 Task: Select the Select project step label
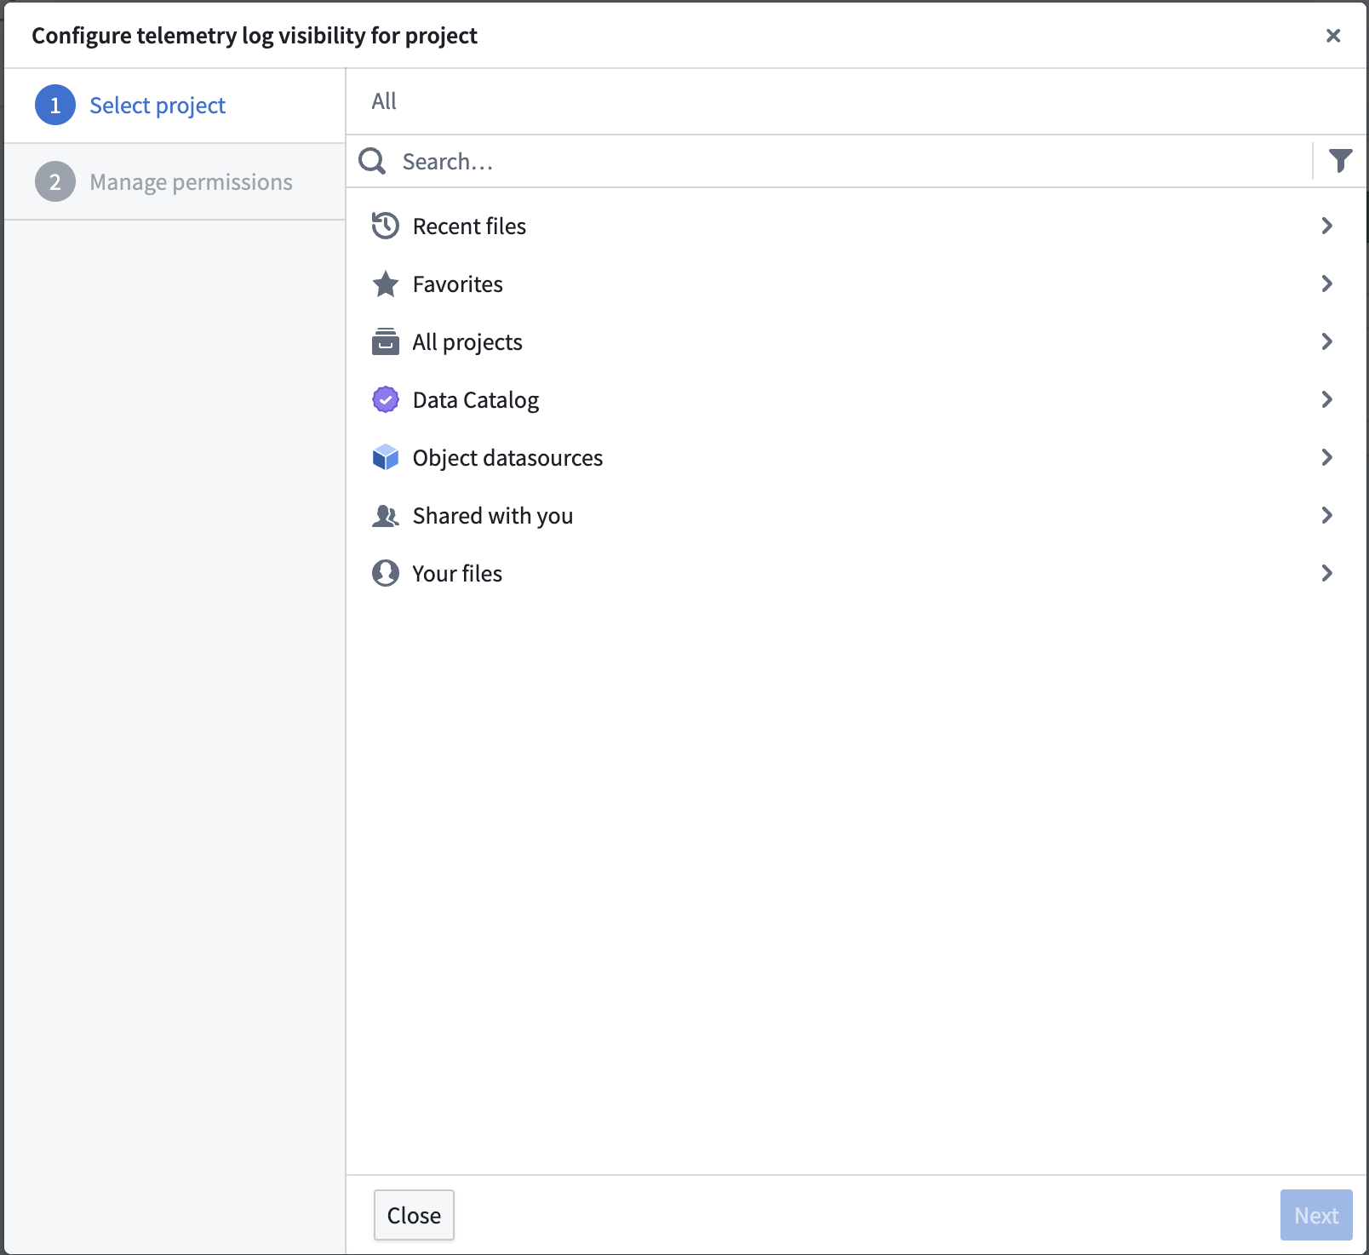point(157,105)
